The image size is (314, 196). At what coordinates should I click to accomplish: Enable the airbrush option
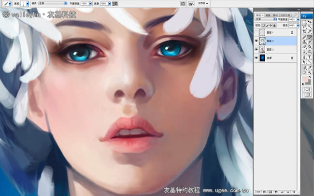coord(115,3)
